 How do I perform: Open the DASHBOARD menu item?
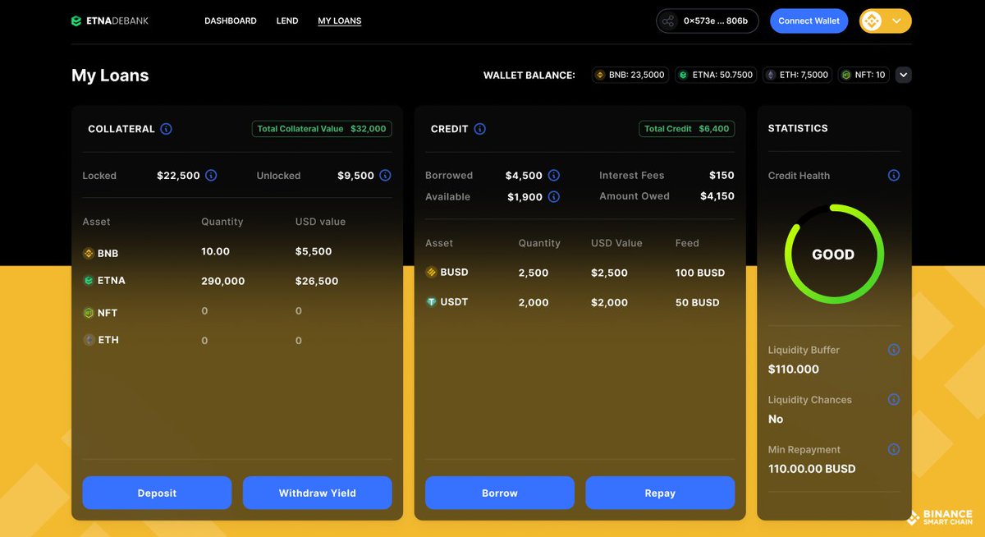[231, 21]
